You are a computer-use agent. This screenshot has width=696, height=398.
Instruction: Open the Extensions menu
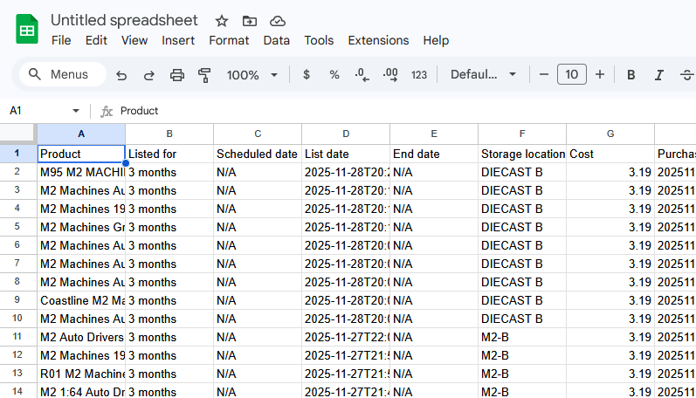pos(378,40)
